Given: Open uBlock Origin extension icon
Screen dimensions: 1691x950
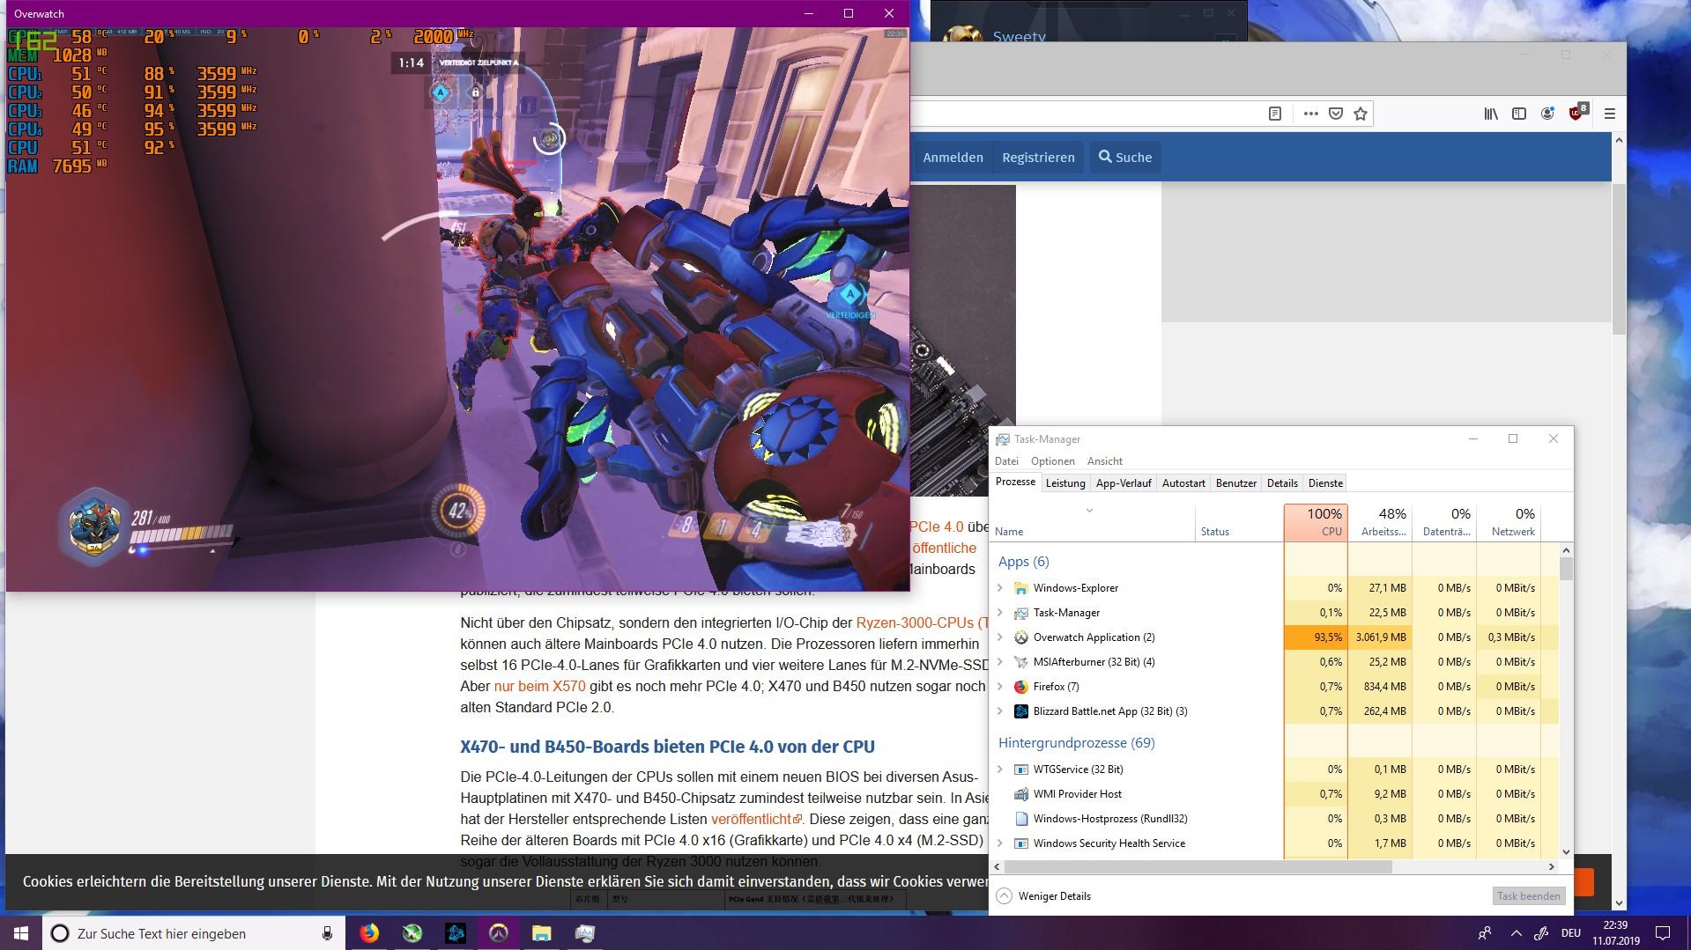Looking at the screenshot, I should [x=1577, y=113].
